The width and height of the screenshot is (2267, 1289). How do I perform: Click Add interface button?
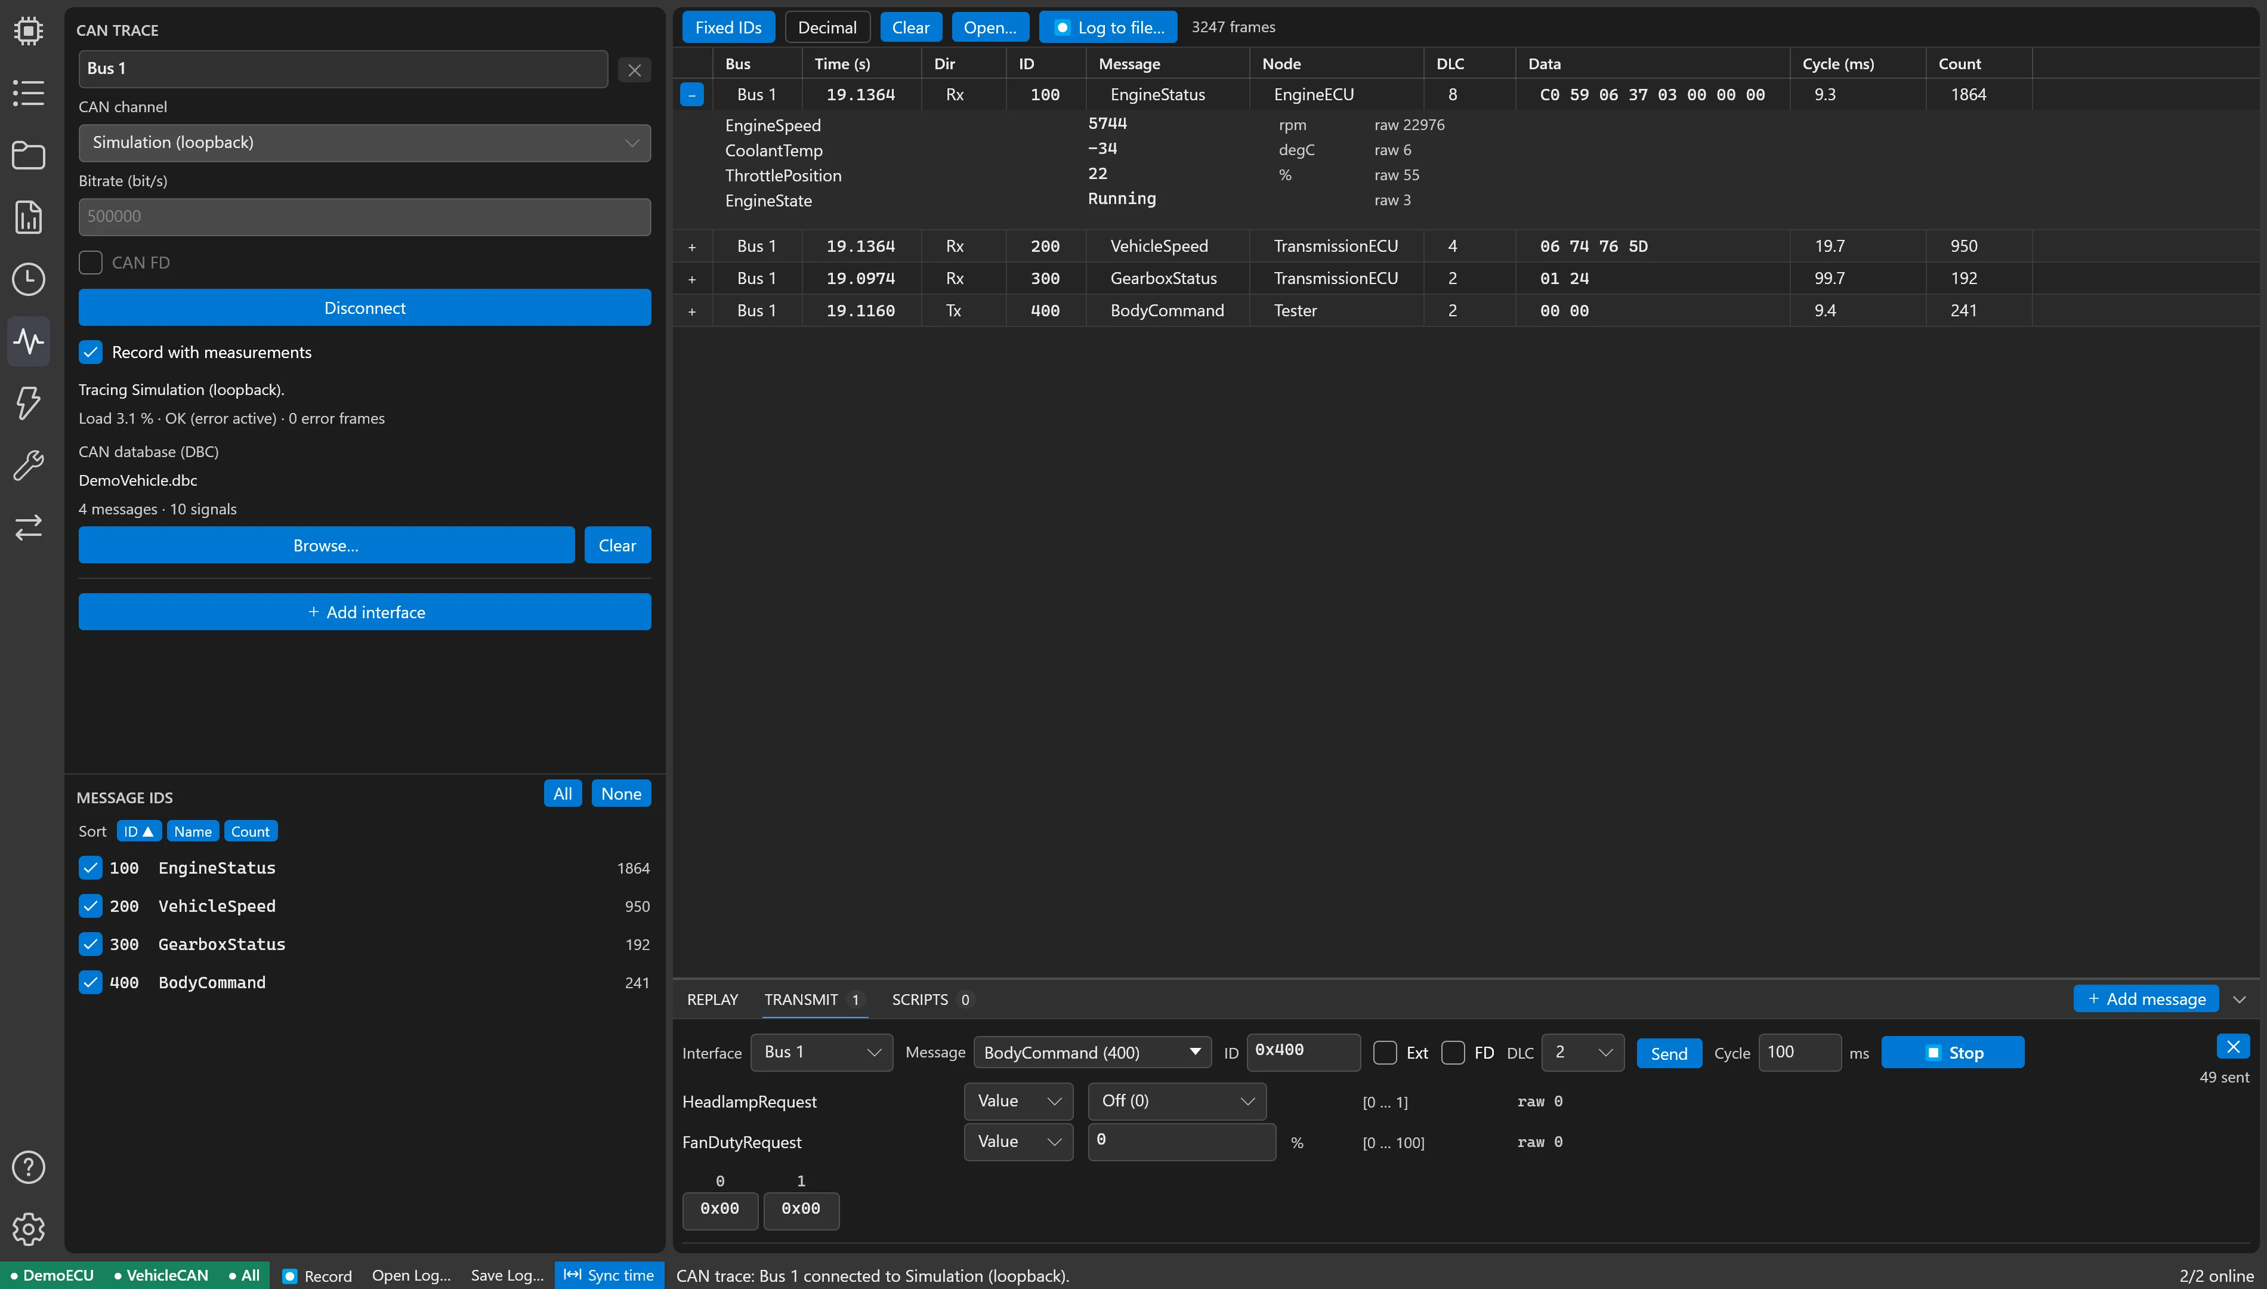coord(365,613)
